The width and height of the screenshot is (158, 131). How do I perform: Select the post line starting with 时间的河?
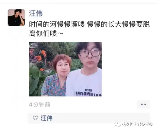[89, 24]
